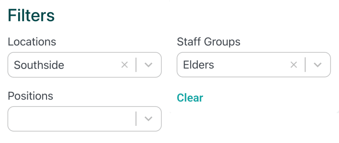Viewport: 339px width, 143px height.
Task: Click the Locations field label
Action: click(x=32, y=42)
